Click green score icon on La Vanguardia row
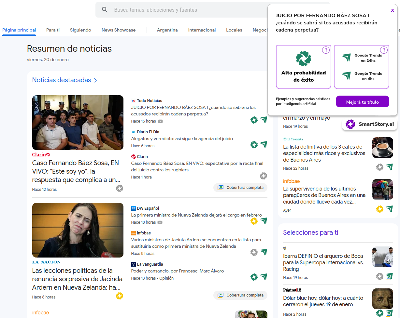 [x=254, y=277]
